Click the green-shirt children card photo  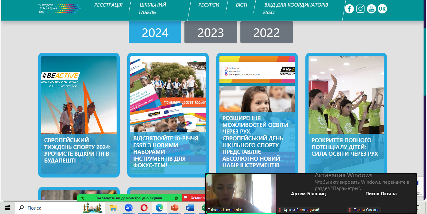coord(346,95)
